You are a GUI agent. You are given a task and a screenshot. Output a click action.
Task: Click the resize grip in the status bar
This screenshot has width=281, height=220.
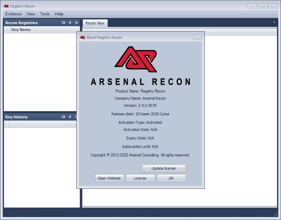point(276,215)
